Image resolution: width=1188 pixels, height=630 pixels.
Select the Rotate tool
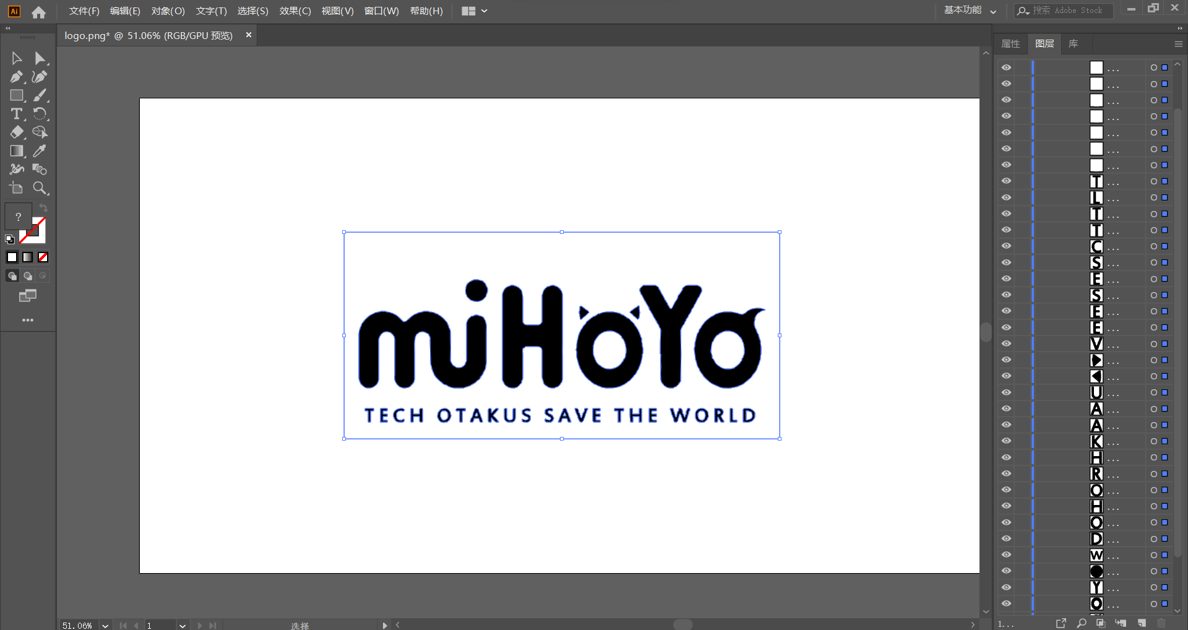point(40,114)
